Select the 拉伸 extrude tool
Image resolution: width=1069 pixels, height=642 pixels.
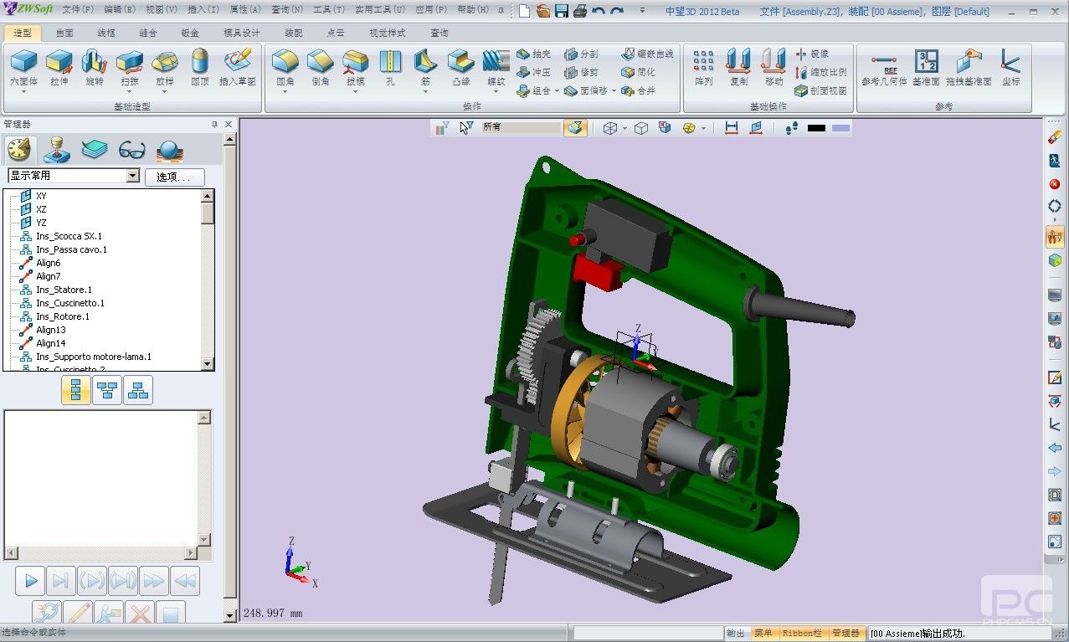click(x=59, y=65)
